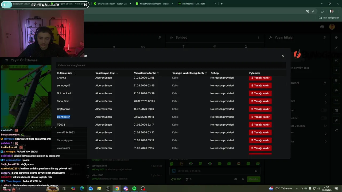The image size is (342, 192).
Task: Open Task View on taskbar
Action: [x=64, y=189]
